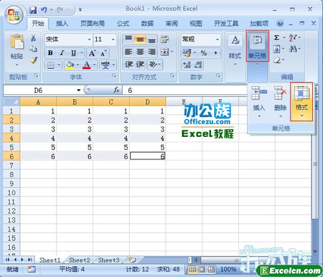Switch to the 数据 ribbon tab
Viewport: 323px width, 277px height.
[148, 24]
